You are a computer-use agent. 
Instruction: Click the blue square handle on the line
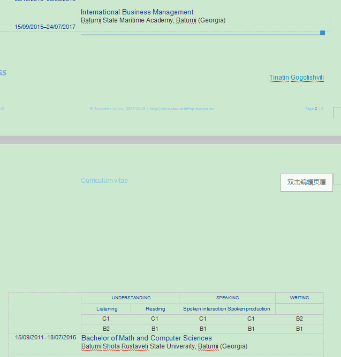(322, 33)
